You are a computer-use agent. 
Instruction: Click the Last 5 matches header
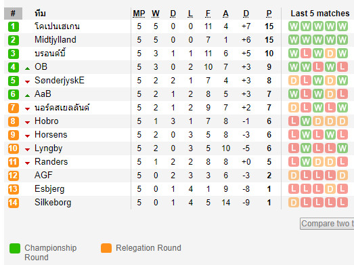point(320,14)
